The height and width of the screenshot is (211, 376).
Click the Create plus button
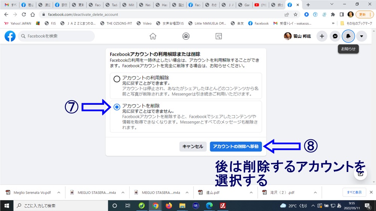[x=322, y=36]
